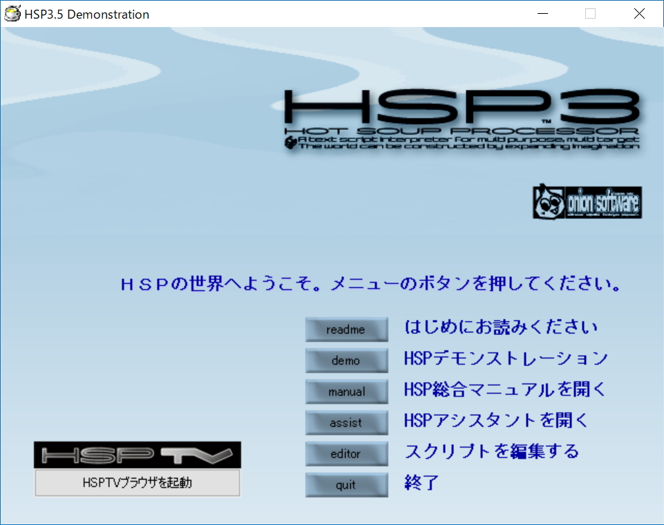Click the onion software logo
This screenshot has width=664, height=525.
click(x=587, y=202)
